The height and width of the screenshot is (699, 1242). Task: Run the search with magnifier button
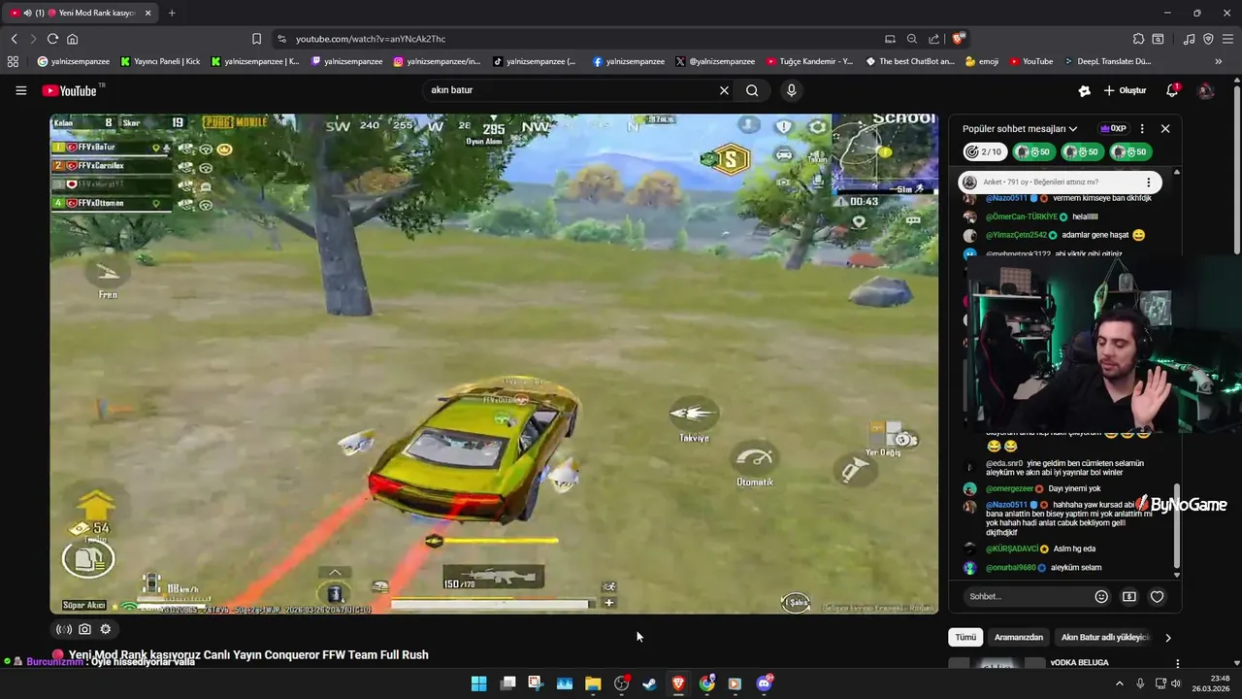752,90
